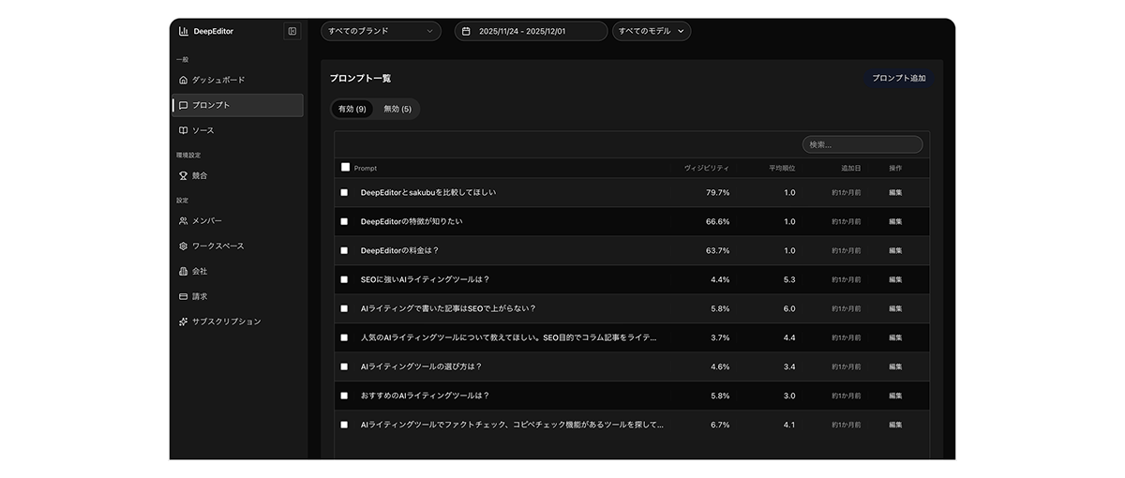Click the calendar icon in date range

pos(466,31)
